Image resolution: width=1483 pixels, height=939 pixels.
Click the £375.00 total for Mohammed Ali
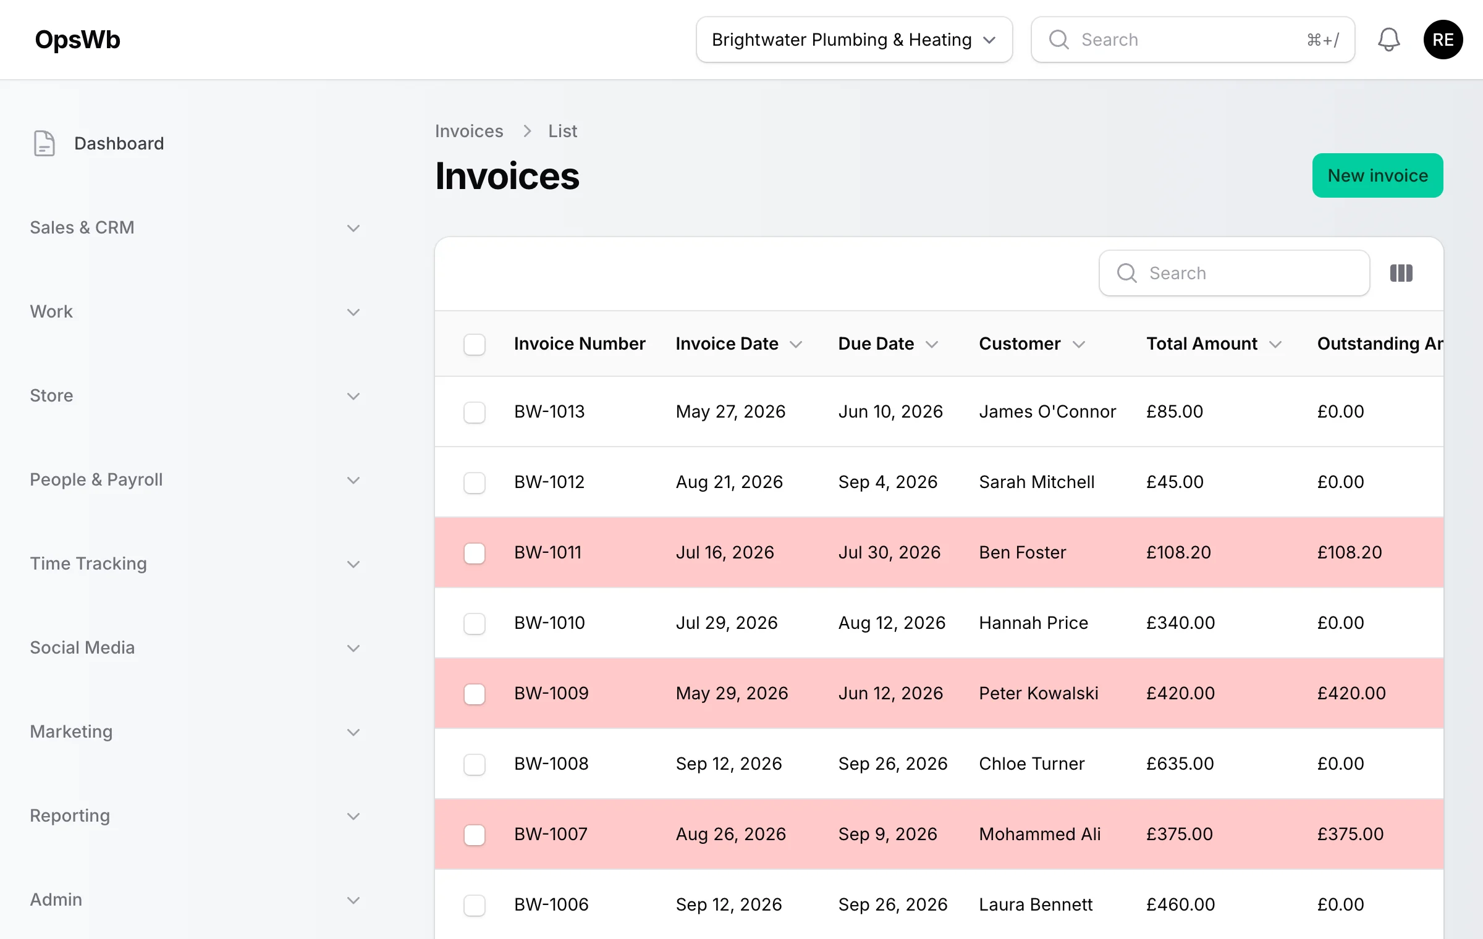1180,834
